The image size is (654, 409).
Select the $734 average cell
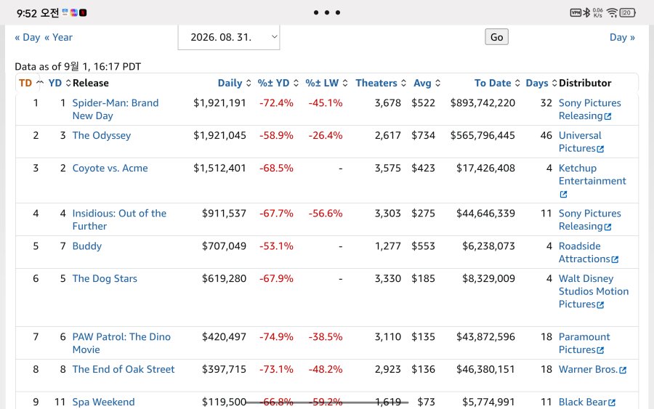point(423,136)
